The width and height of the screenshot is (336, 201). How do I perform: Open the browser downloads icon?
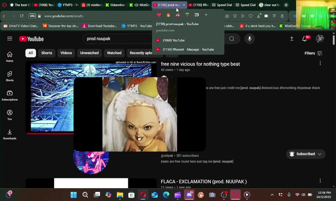(259, 16)
